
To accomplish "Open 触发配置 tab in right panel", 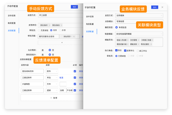I will point(90,24).
